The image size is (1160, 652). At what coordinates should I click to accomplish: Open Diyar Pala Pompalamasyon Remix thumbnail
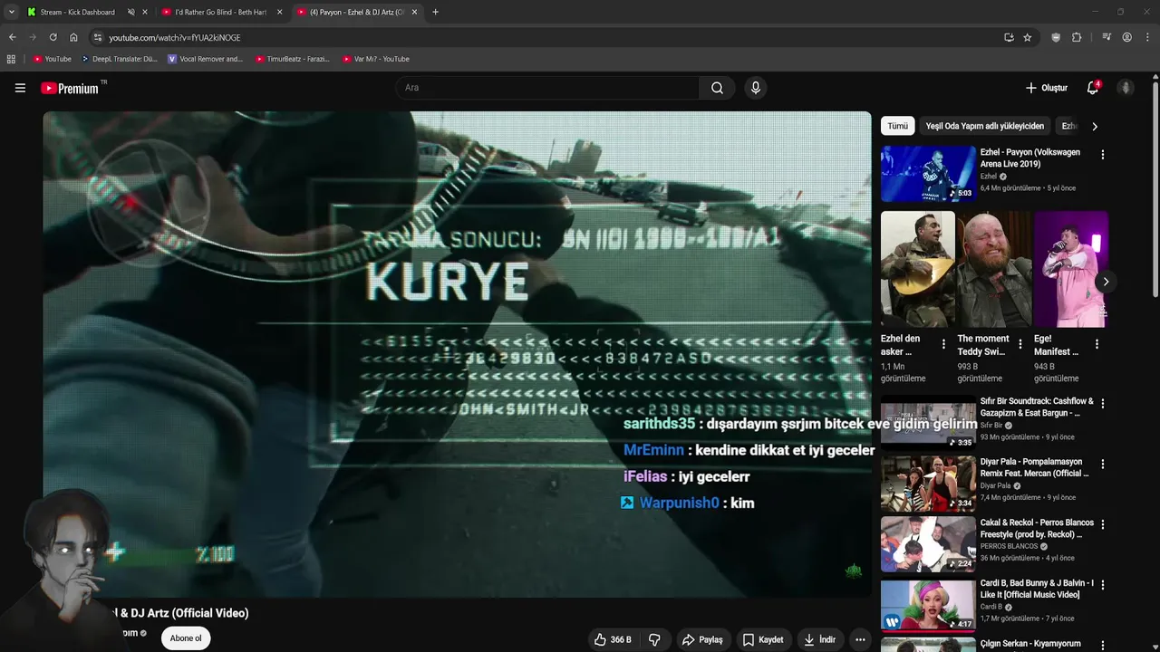928,483
